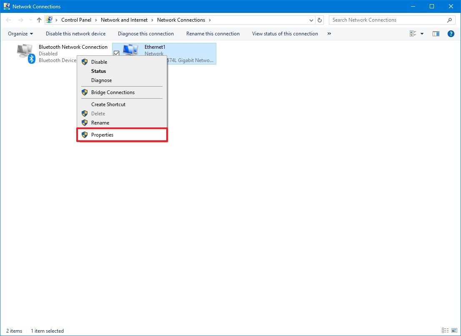Click Diagnose this connection

point(145,34)
